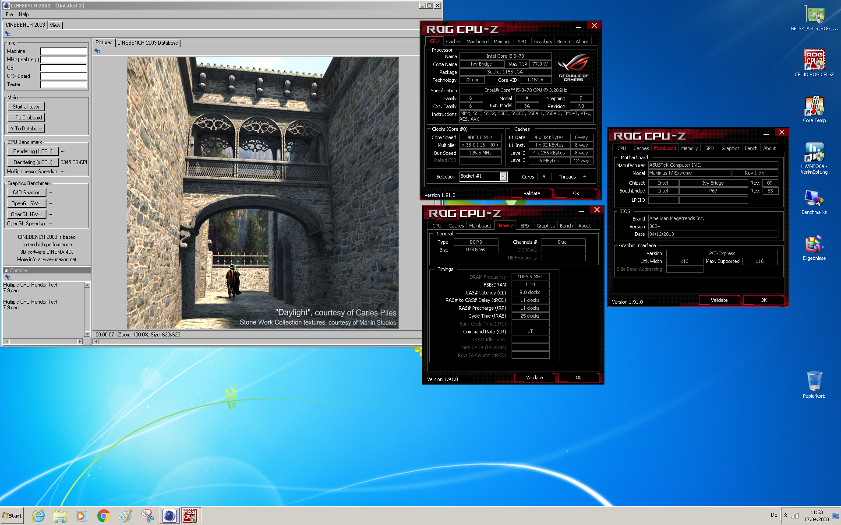
Task: Open network signal tray icon
Action: coord(795,515)
